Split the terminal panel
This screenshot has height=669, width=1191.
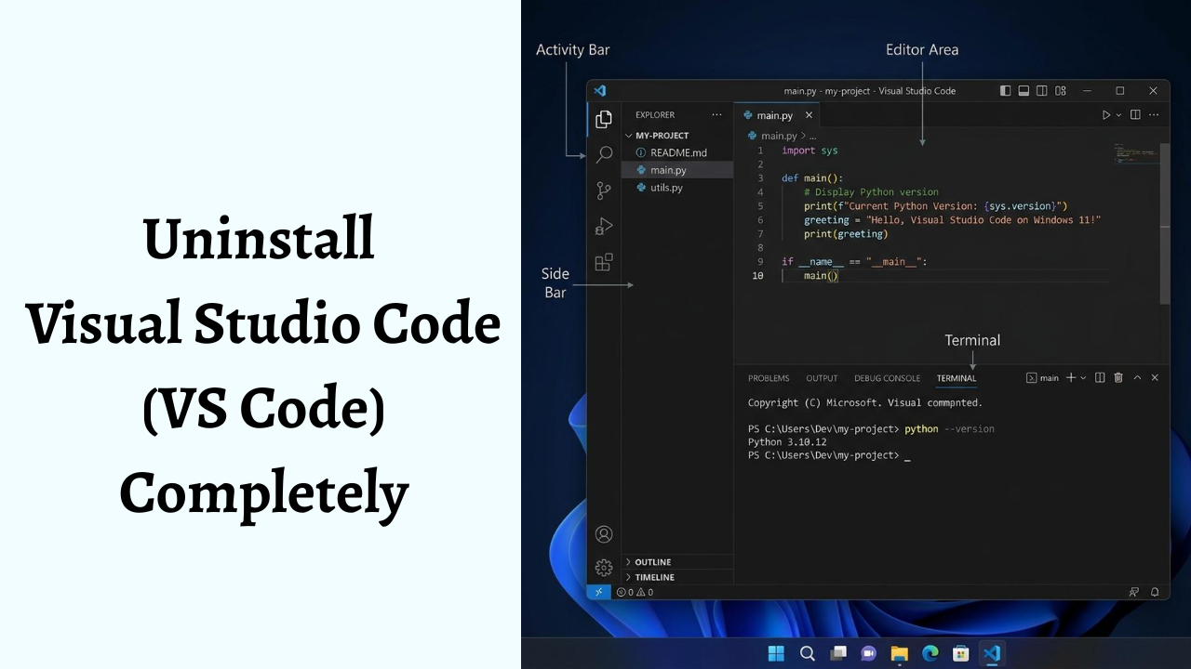click(x=1100, y=377)
